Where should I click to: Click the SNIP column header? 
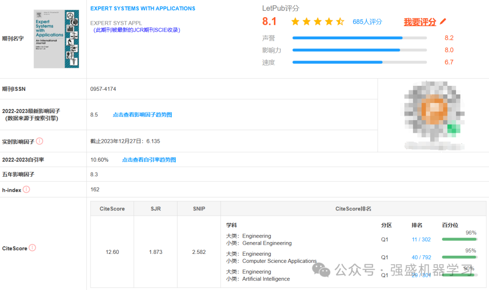pyautogui.click(x=199, y=209)
